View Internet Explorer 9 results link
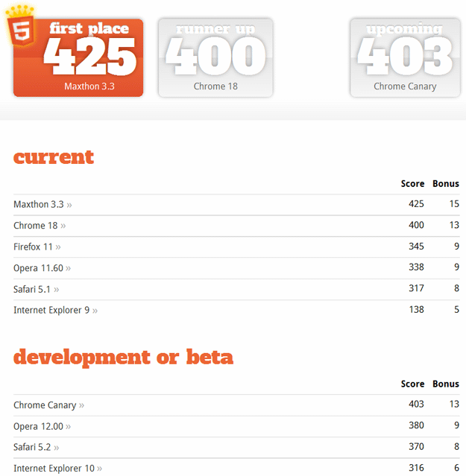Screen dimensions: 466x476 [51, 310]
